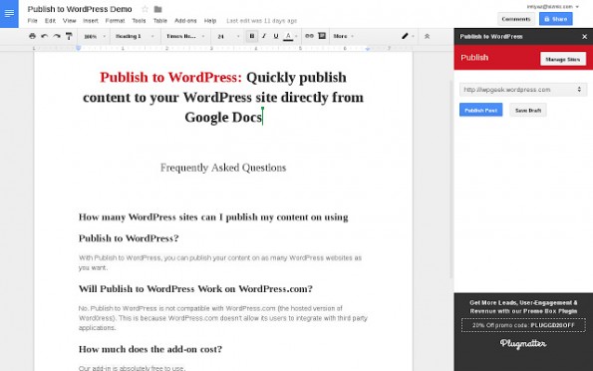Click the Manage Sites button

coord(563,59)
